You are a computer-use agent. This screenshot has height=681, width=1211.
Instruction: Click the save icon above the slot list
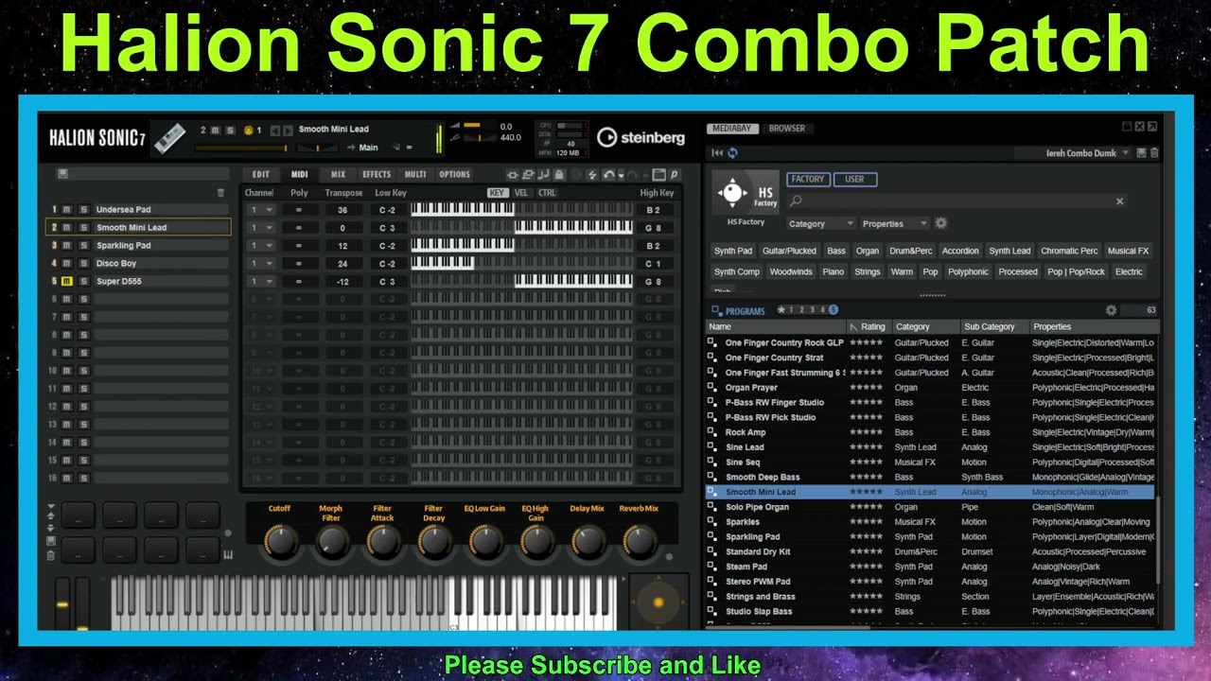point(62,174)
